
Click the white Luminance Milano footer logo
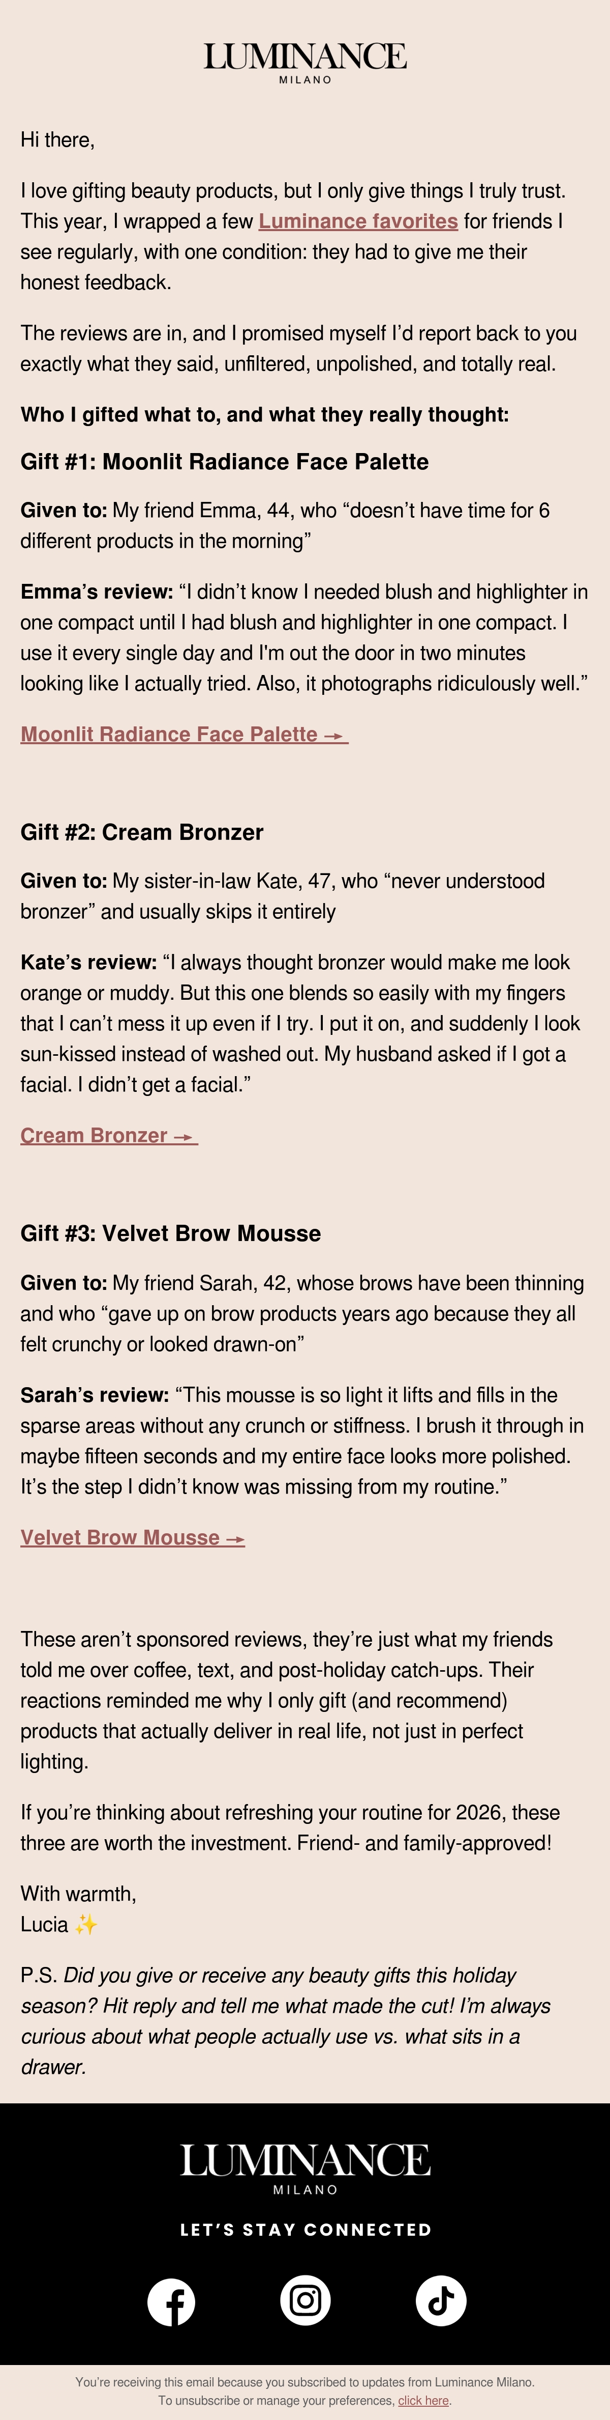point(305,2168)
